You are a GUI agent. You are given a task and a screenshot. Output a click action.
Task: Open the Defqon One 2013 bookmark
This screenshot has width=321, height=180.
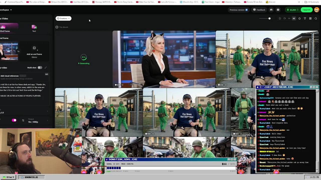(x=58, y=2)
